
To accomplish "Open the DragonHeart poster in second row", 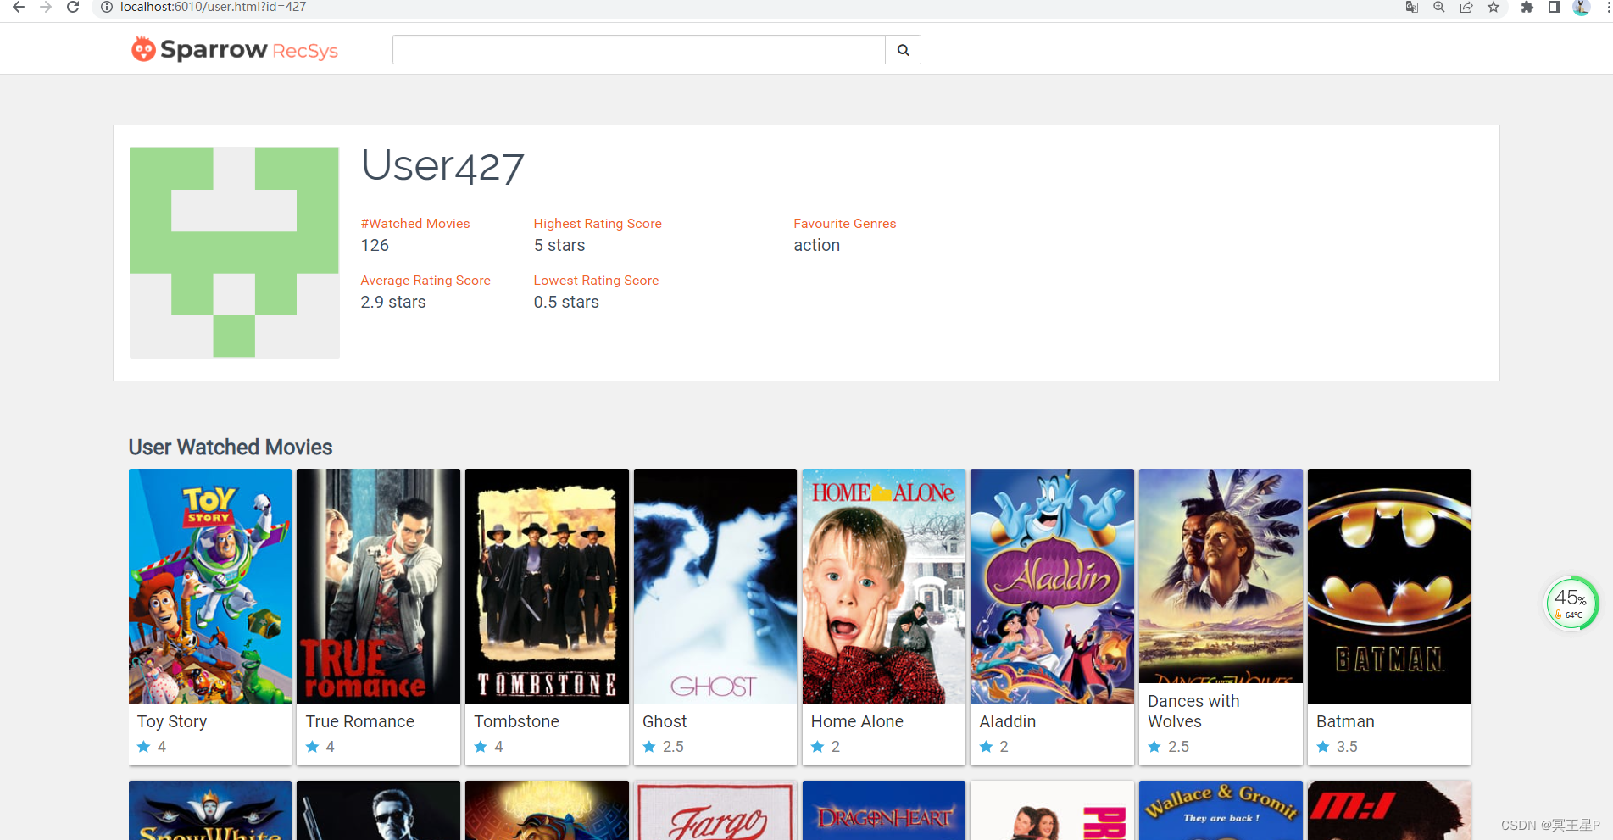I will click(x=884, y=810).
